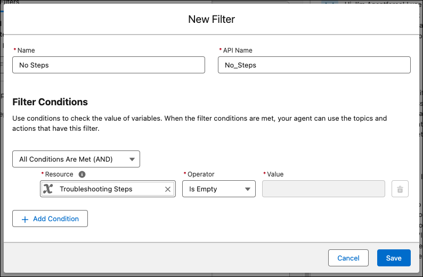Image resolution: width=423 pixels, height=277 pixels.
Task: Expand the Is Empty operator dropdown
Action: click(x=218, y=189)
